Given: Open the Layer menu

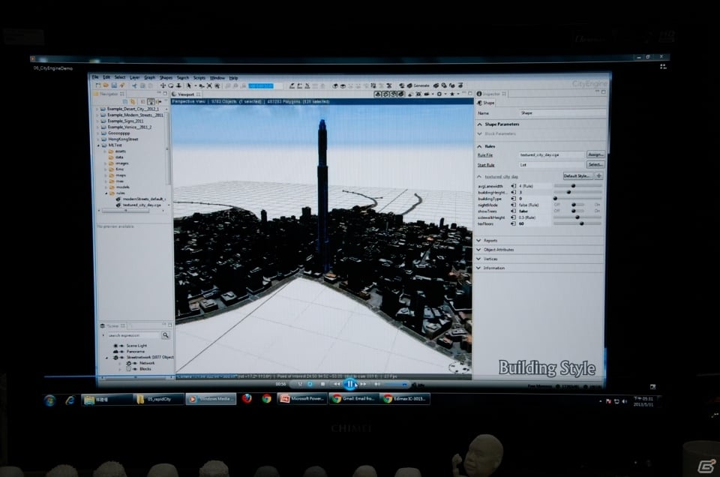Looking at the screenshot, I should (134, 77).
